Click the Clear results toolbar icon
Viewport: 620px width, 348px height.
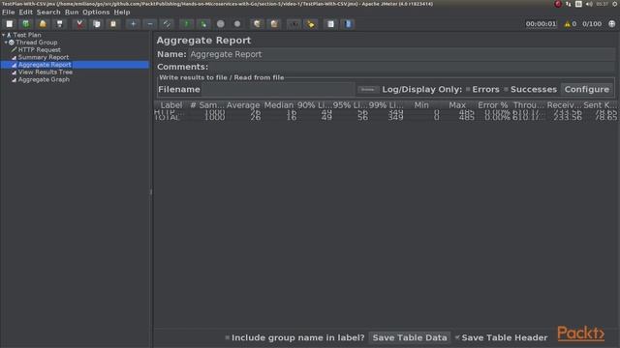point(257,24)
